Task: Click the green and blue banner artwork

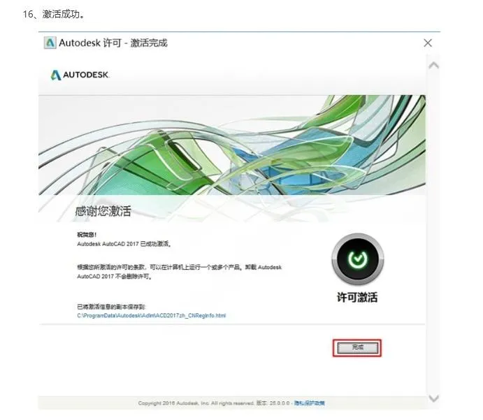Action: point(232,145)
